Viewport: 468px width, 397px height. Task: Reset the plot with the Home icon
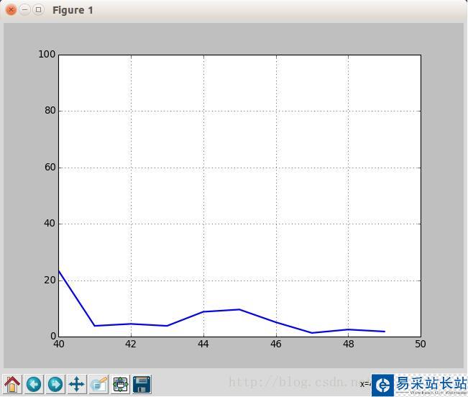coord(12,384)
